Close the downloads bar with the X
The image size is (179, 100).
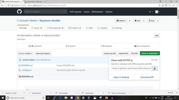point(177,92)
